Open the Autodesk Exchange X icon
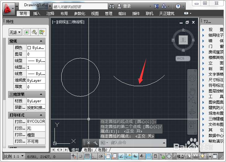 tap(156, 6)
